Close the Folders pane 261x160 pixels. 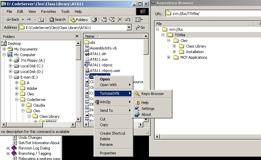(77, 36)
